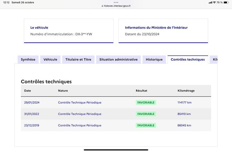This screenshot has height=152, width=232.
Task: Open the partially hidden tab after Contrôles techniques
Action: click(x=215, y=60)
